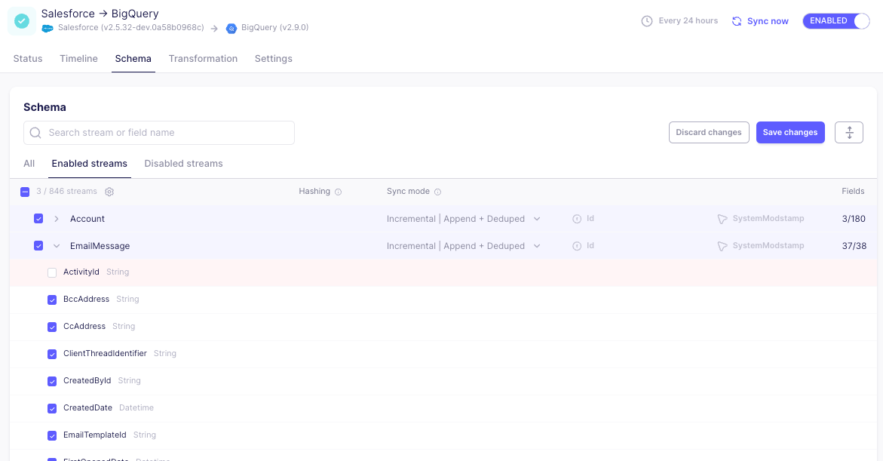Click the Discard changes button
Image resolution: width=883 pixels, height=461 pixels.
point(708,132)
